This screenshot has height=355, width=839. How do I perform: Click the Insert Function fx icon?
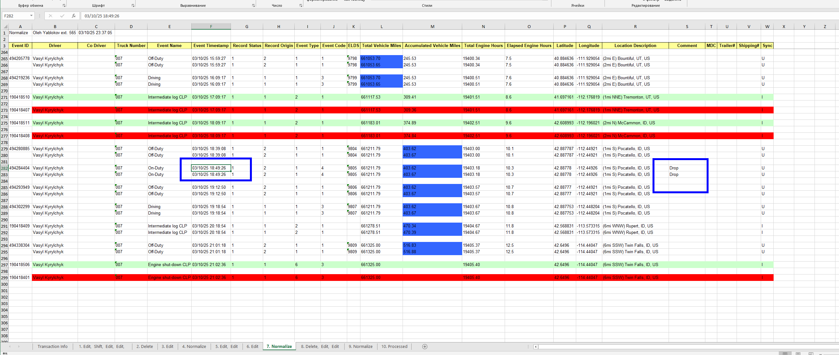(74, 16)
